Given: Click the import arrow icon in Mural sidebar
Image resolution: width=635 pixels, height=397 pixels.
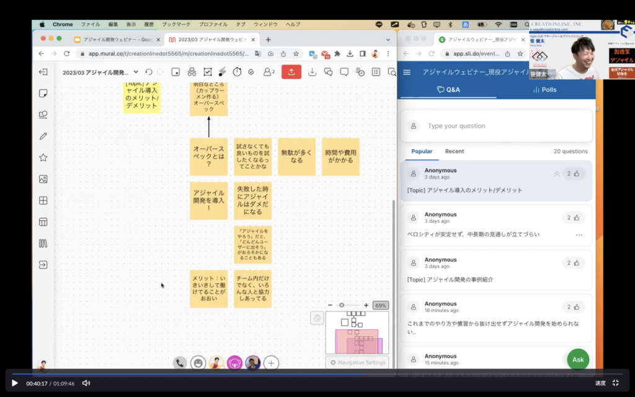Looking at the screenshot, I should point(43,264).
